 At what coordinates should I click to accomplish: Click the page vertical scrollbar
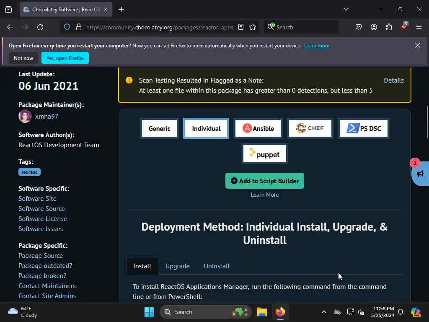coord(427,122)
